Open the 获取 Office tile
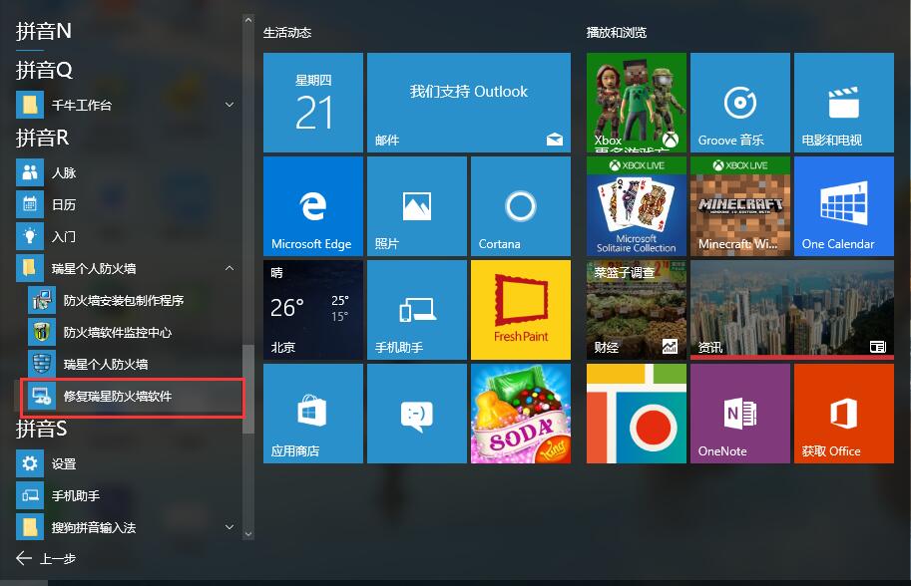This screenshot has width=911, height=586. click(x=844, y=414)
